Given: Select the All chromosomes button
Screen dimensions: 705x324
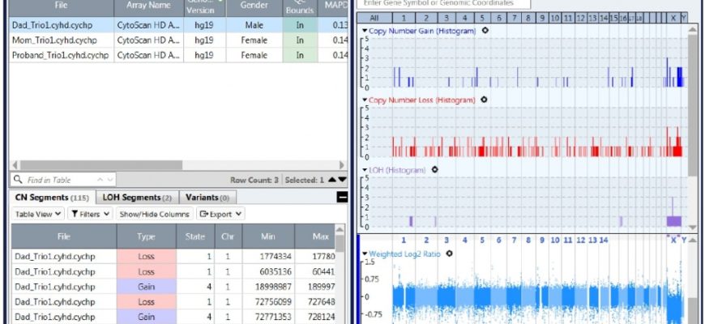Looking at the screenshot, I should 372,17.
